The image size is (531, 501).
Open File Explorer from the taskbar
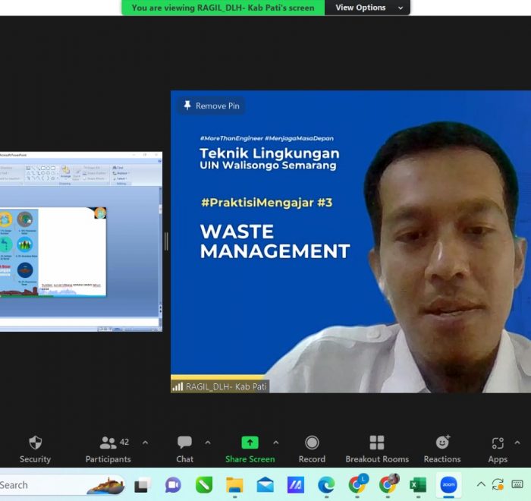coord(234,484)
